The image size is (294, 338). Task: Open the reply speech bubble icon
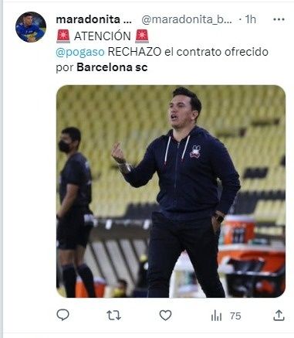click(63, 315)
